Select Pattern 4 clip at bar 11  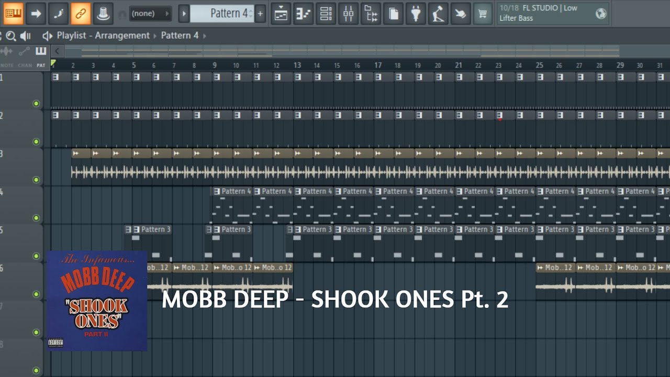pyautogui.click(x=272, y=206)
